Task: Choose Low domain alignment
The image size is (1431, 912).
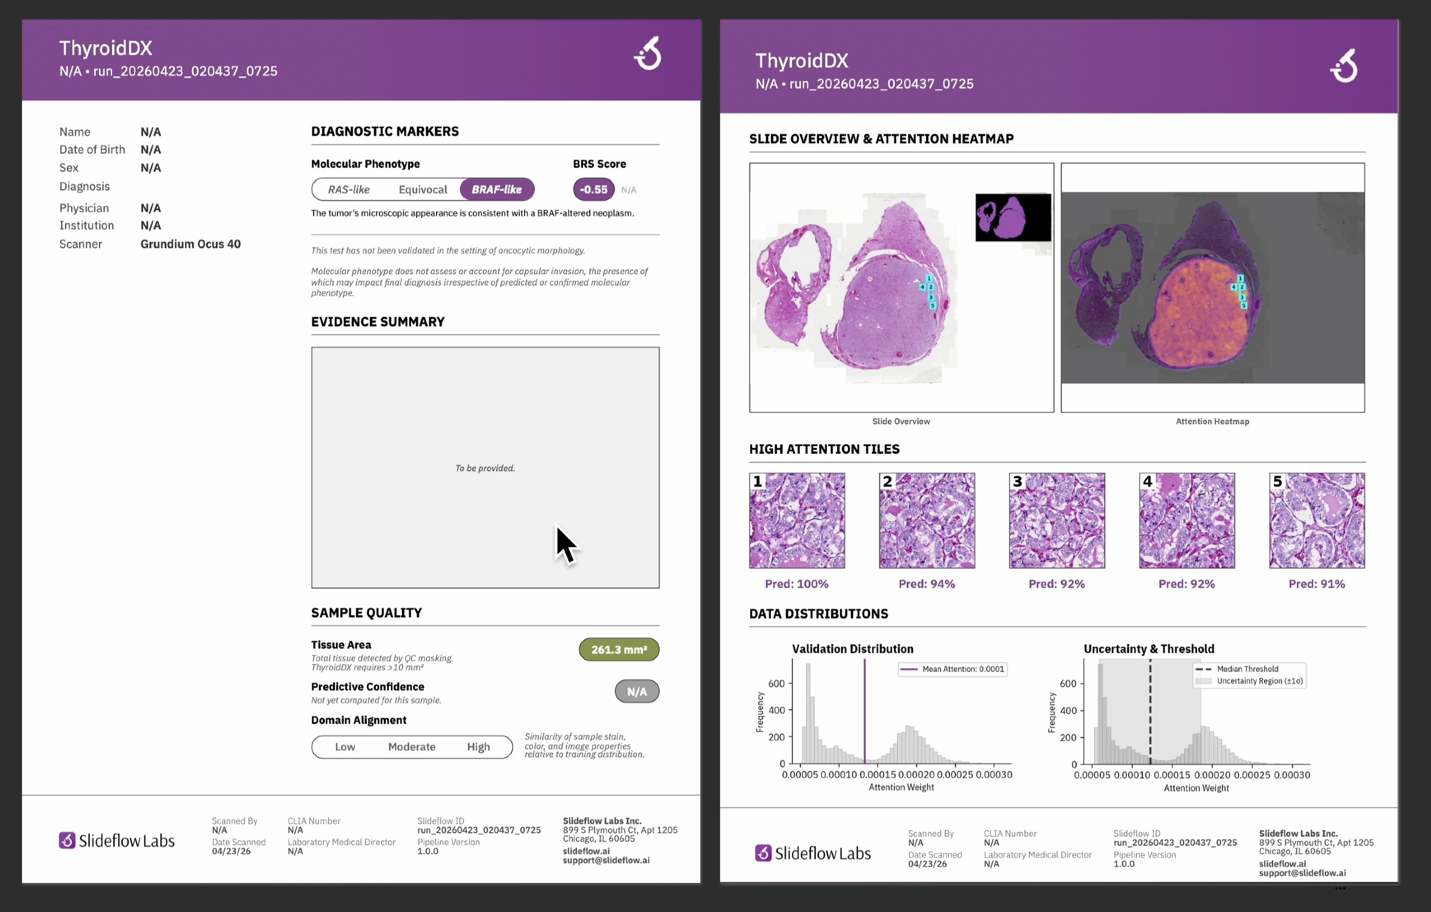Action: (345, 747)
